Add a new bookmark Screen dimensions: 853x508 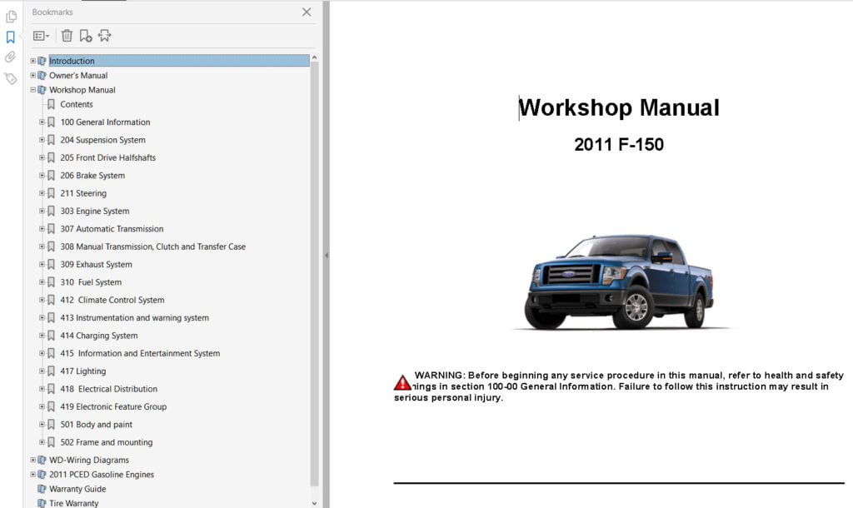click(x=85, y=36)
